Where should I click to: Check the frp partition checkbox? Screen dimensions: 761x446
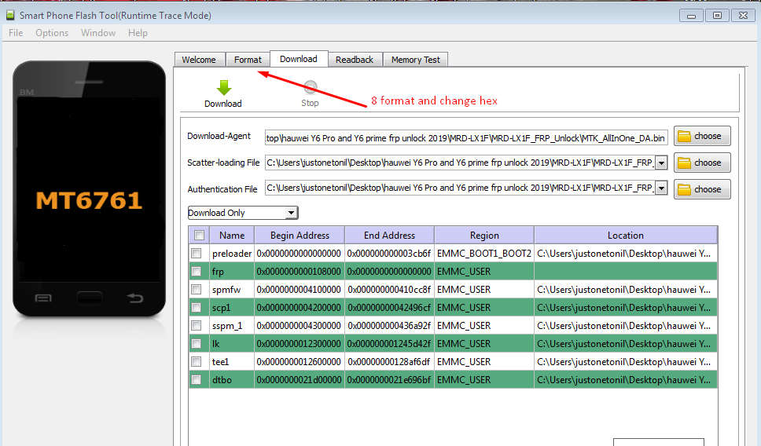point(196,272)
